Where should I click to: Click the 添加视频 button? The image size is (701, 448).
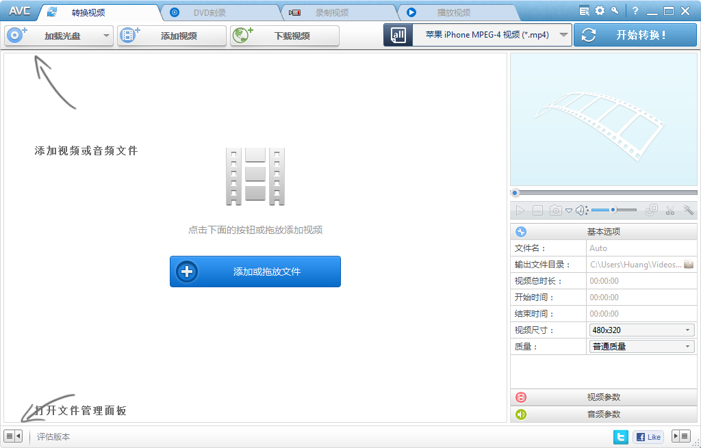[172, 36]
